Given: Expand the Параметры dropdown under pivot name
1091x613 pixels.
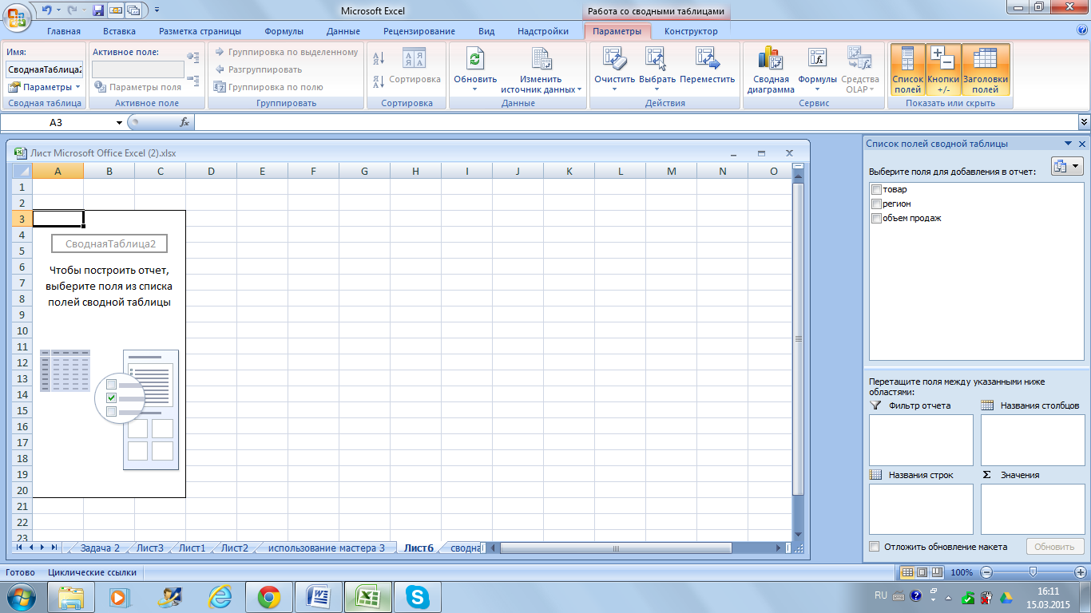Looking at the screenshot, I should (77, 87).
